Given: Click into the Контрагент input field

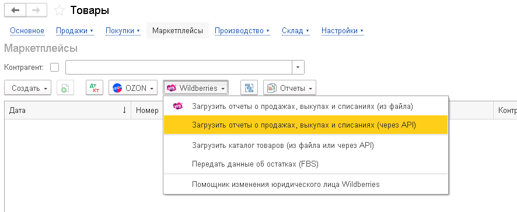Looking at the screenshot, I should (x=179, y=67).
